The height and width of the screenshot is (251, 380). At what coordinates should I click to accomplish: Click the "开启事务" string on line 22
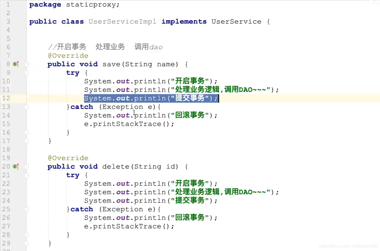coord(190,183)
